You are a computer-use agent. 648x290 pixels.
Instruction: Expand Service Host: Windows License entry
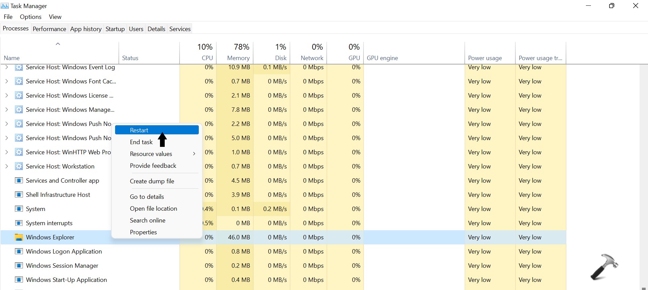click(x=6, y=96)
